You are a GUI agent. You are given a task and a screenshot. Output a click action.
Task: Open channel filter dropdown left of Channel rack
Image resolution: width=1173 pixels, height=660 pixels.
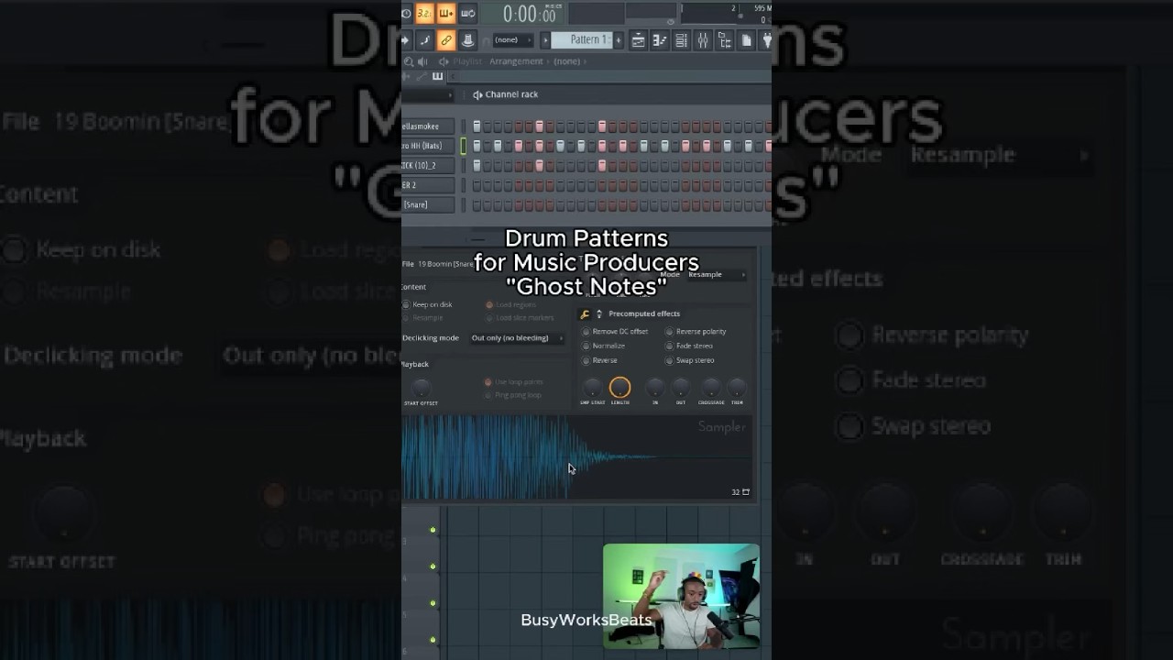click(x=428, y=94)
